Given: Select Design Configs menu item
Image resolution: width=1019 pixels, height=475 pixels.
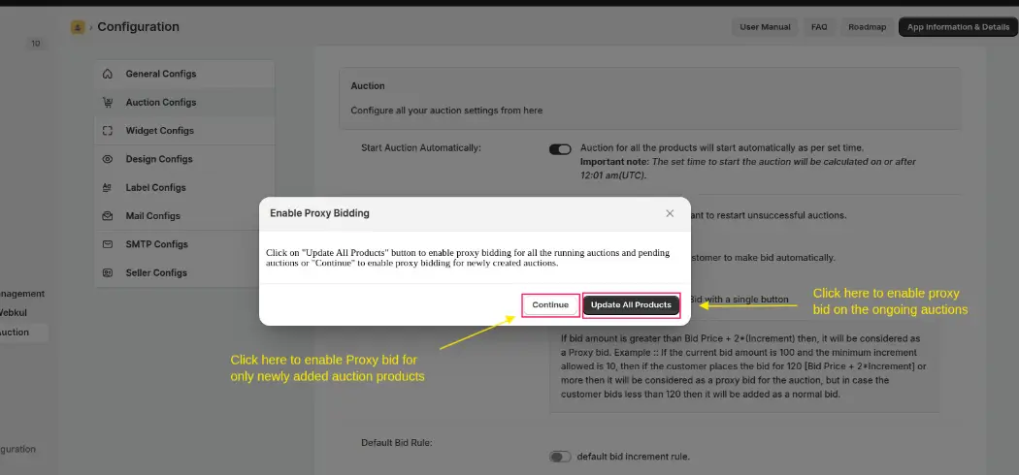Looking at the screenshot, I should click(x=184, y=159).
